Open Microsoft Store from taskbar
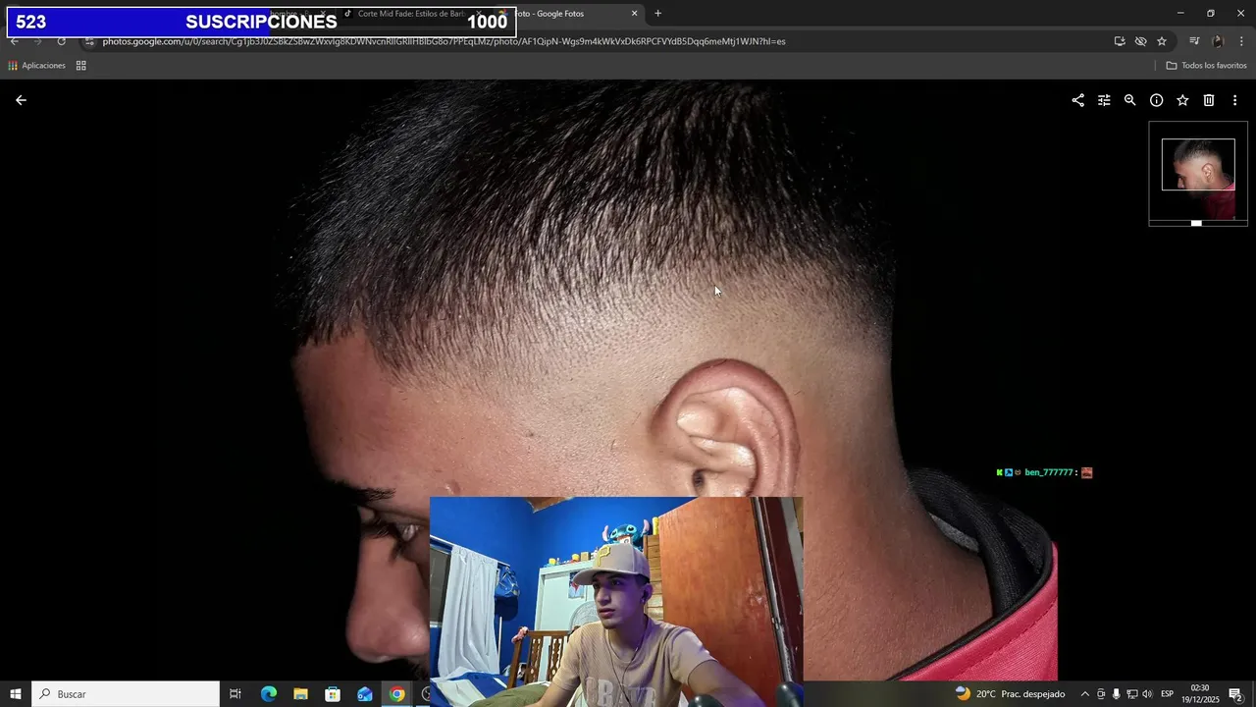 (333, 694)
